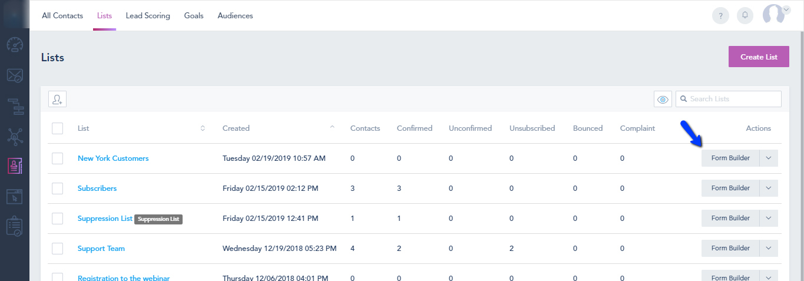Viewport: 804px width, 281px height.
Task: Click the Create List button
Action: (759, 57)
